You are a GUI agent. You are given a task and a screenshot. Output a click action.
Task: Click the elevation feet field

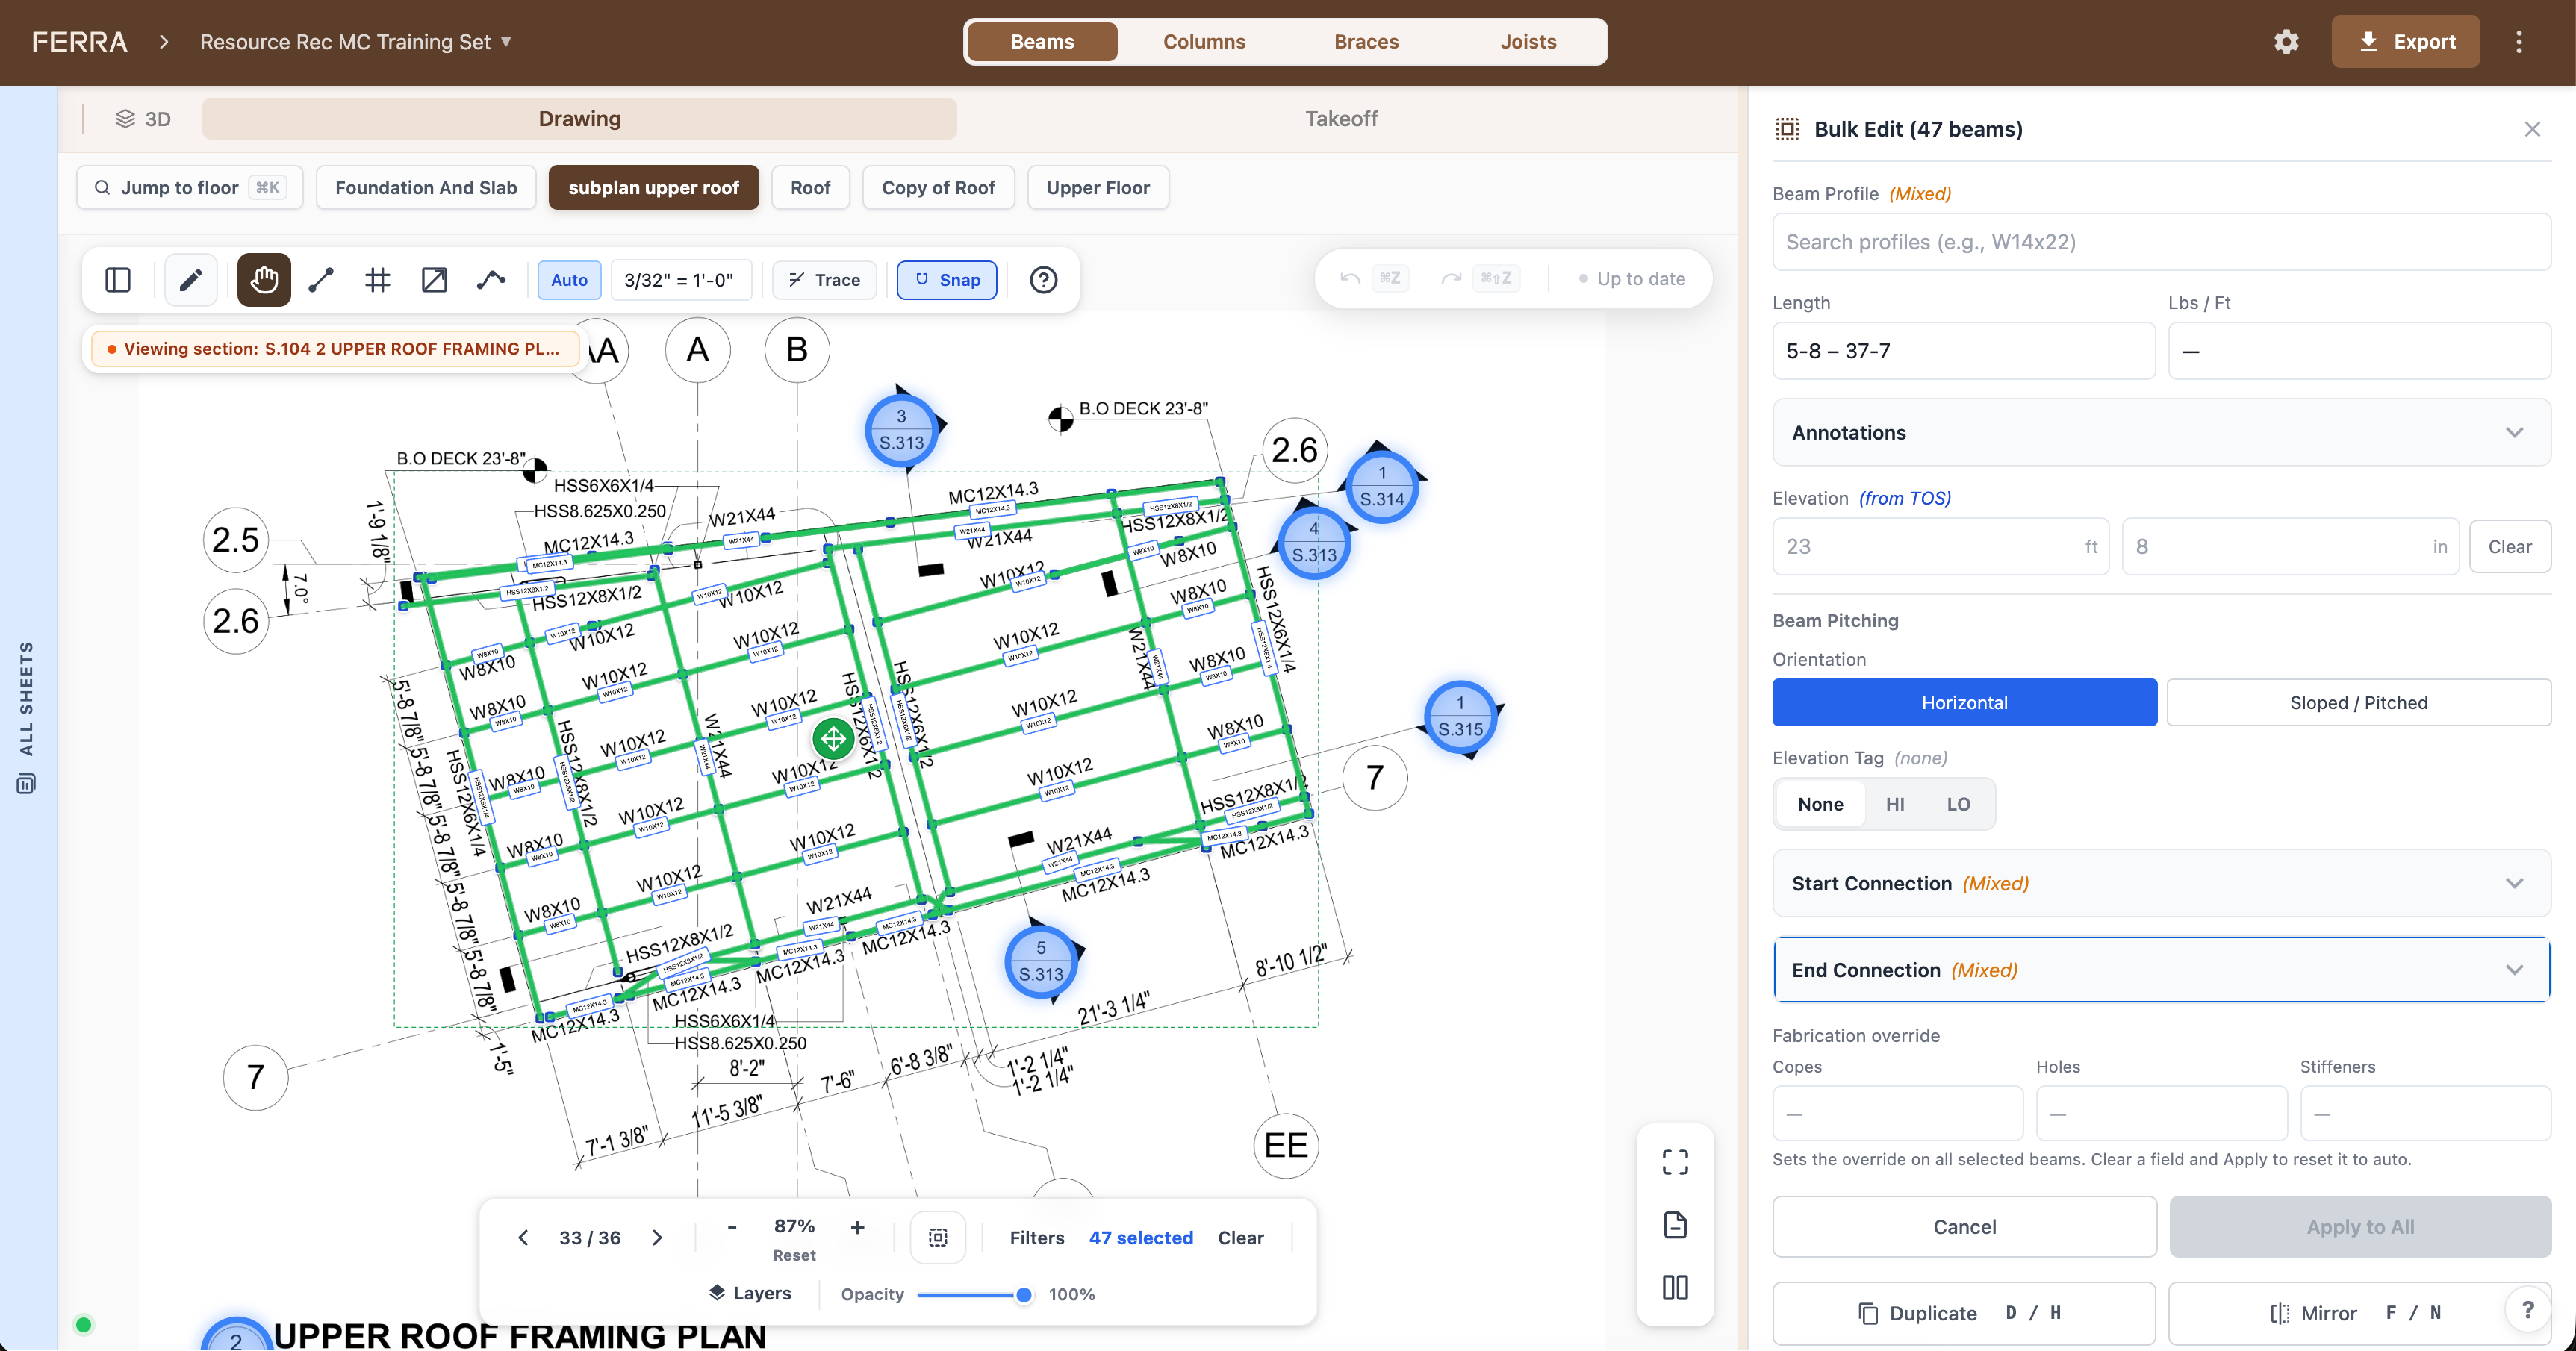1940,547
